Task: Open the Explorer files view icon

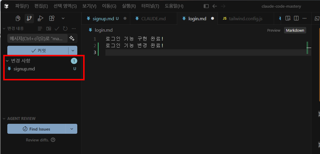Action: (18, 18)
